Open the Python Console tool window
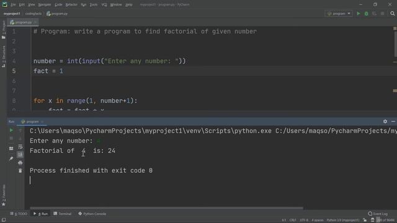 [92, 214]
